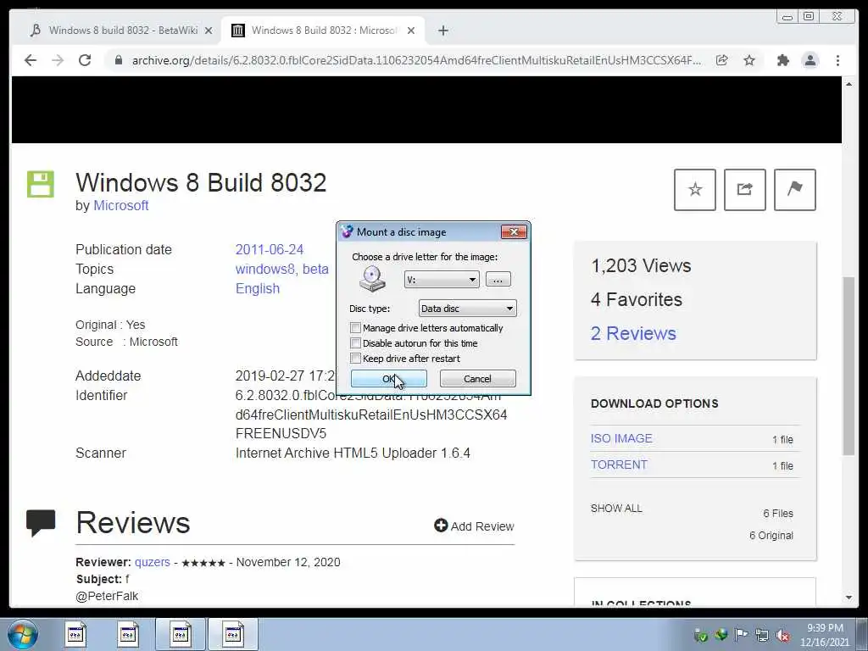Open a new browser tab
The image size is (868, 651).
442,31
